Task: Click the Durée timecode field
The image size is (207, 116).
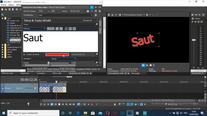Action: pyautogui.click(x=76, y=11)
